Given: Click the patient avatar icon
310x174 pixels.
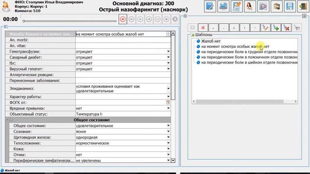Looking at the screenshot, I should point(6,6).
